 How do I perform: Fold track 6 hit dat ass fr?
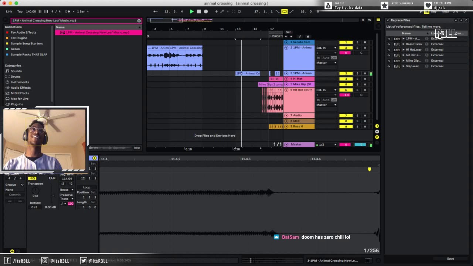[x=286, y=90]
